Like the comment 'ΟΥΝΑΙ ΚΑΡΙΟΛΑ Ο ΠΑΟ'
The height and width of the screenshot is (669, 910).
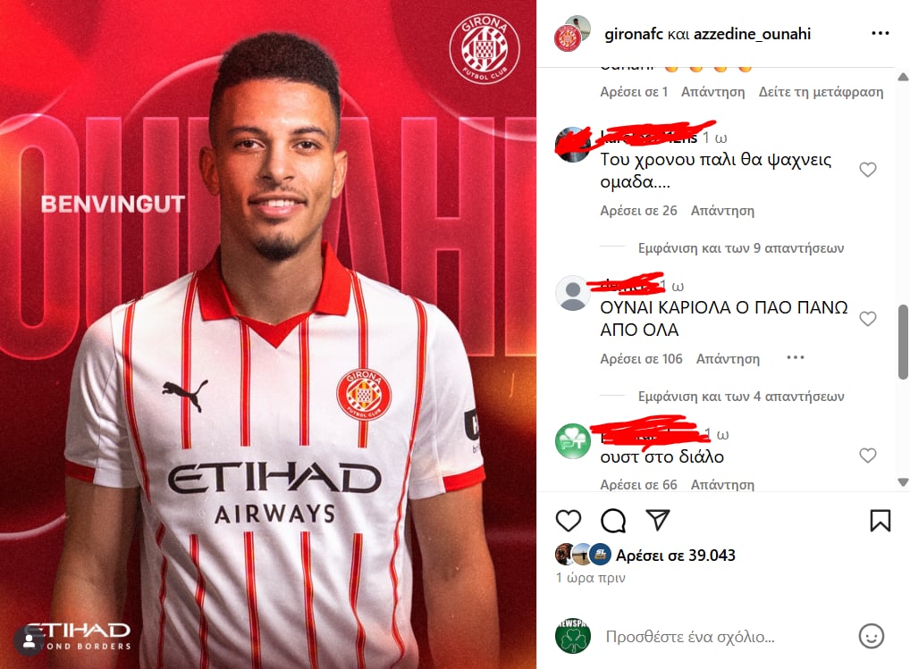868,319
